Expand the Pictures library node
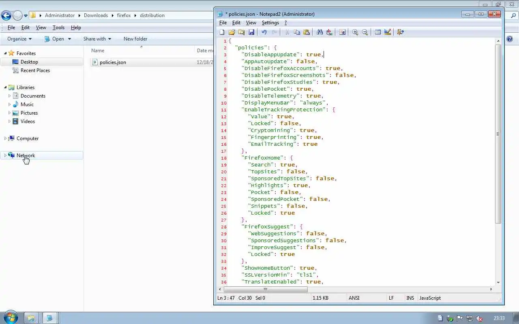The image size is (519, 324). pos(9,113)
